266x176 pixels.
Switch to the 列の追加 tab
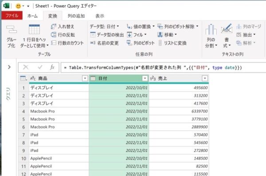(76, 16)
